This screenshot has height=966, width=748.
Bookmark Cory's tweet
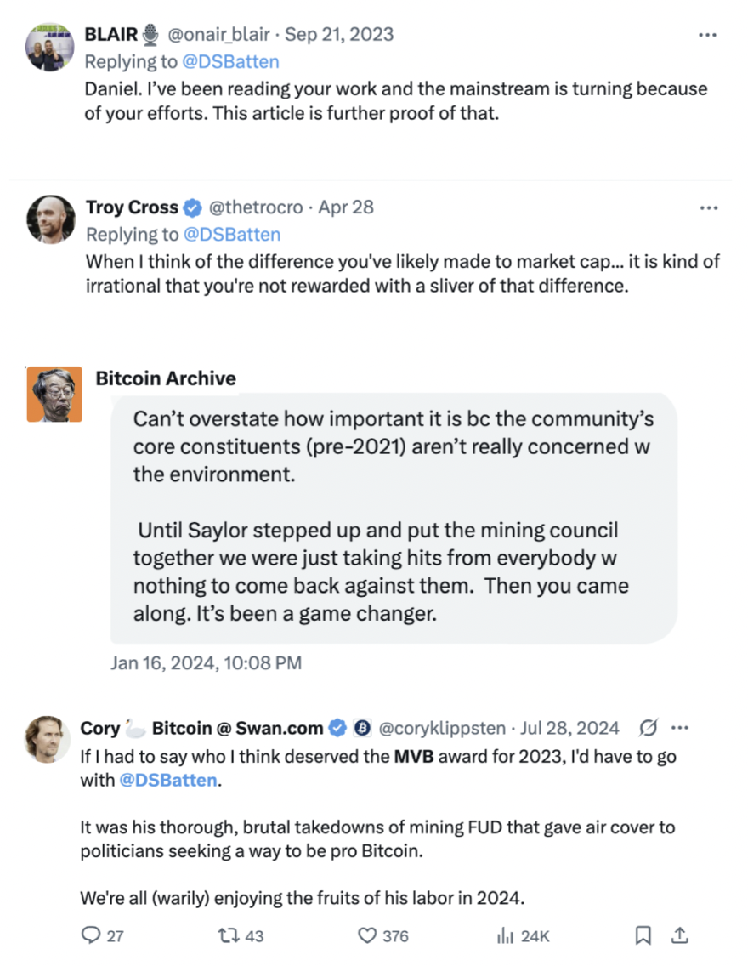click(x=643, y=935)
